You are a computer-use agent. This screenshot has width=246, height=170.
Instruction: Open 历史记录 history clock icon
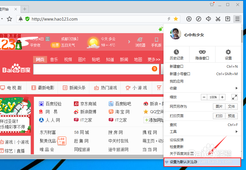click(176, 52)
